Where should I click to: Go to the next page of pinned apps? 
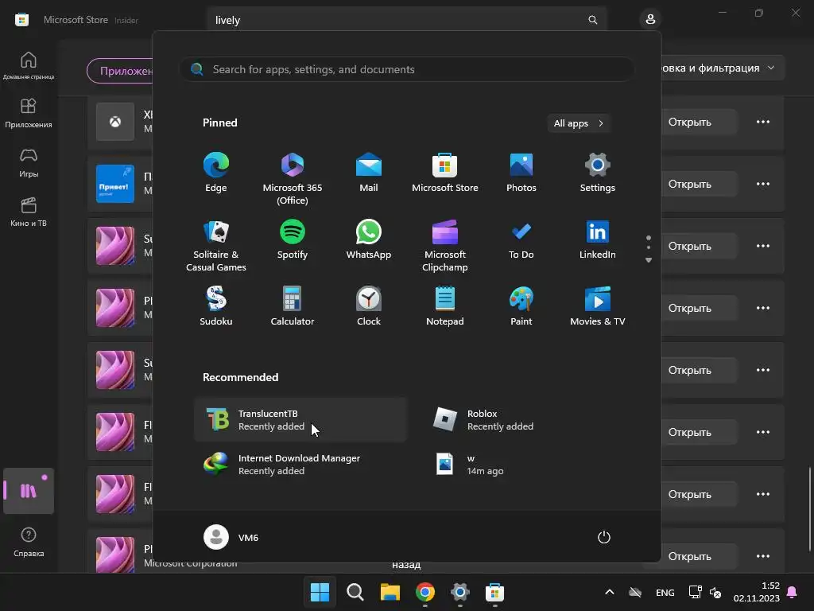[649, 260]
